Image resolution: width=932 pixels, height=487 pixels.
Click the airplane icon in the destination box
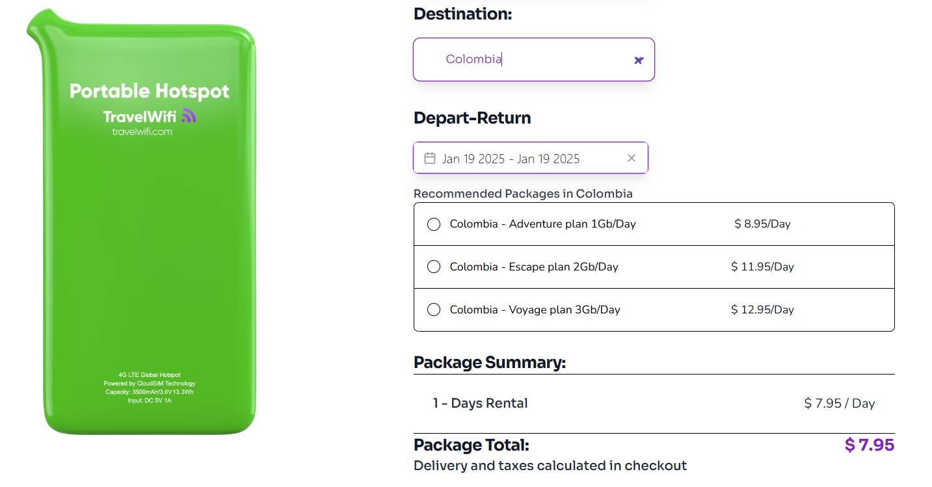tap(638, 60)
